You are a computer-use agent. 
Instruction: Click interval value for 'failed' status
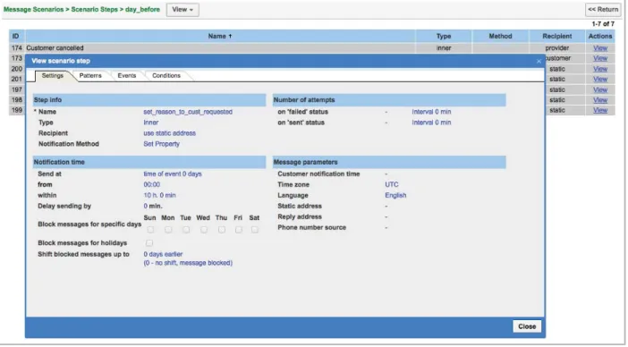tap(431, 112)
